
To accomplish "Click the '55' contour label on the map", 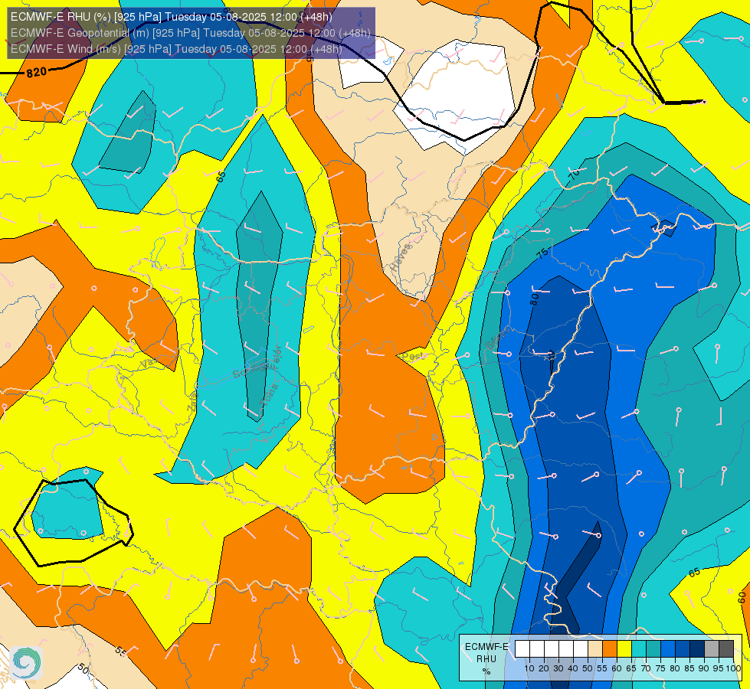I will tap(120, 651).
